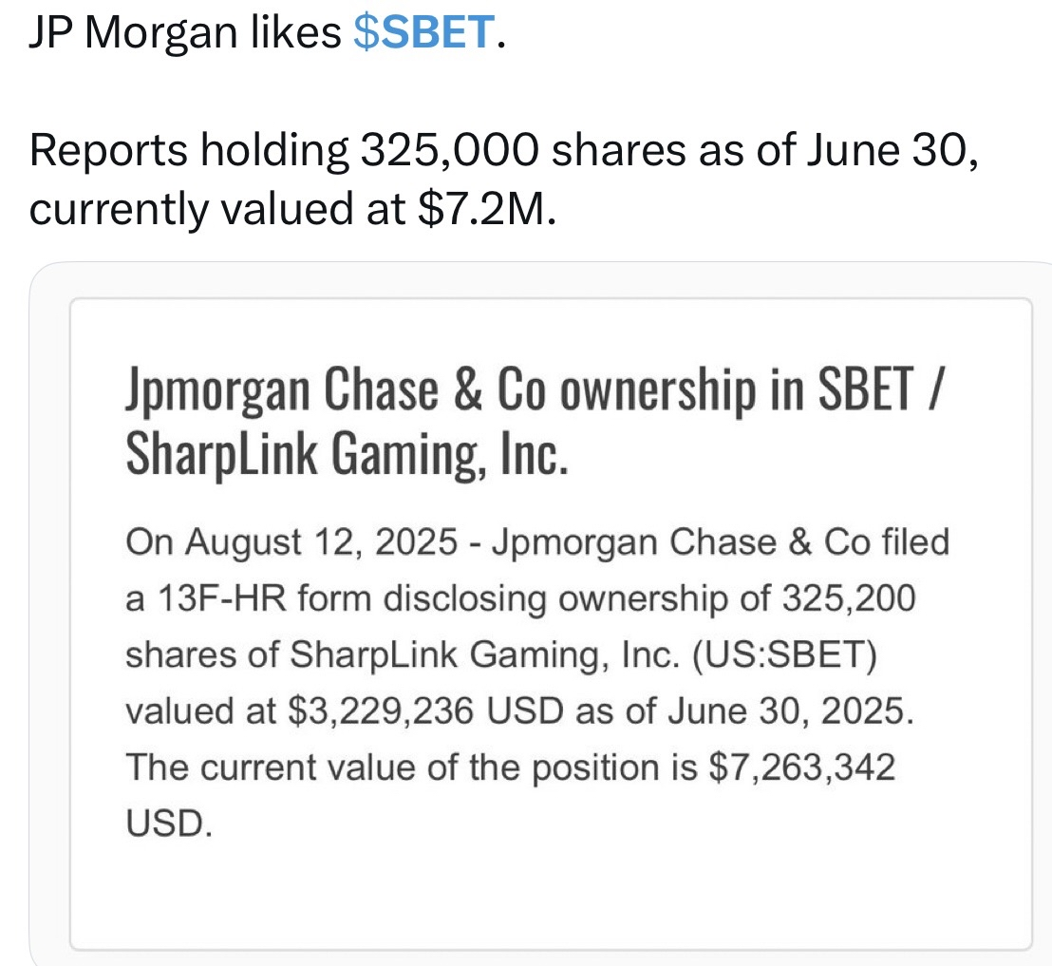The height and width of the screenshot is (966, 1052).
Task: Click the '$3,229,236' valuation figure
Action: tap(381, 710)
